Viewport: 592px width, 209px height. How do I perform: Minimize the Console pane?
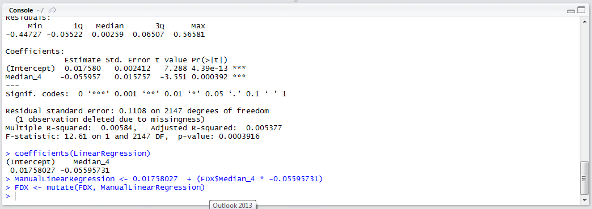(570, 11)
